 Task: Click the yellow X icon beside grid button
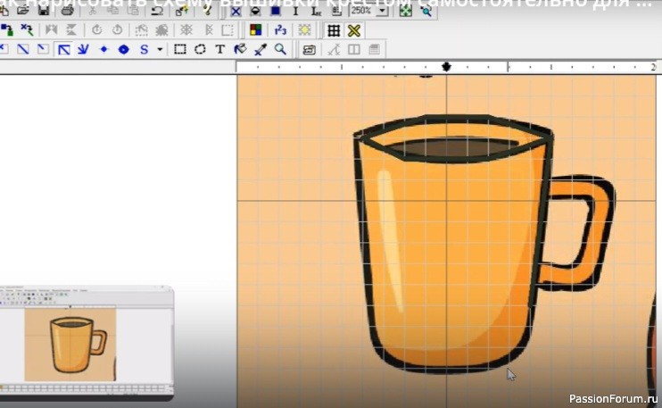[x=353, y=30]
